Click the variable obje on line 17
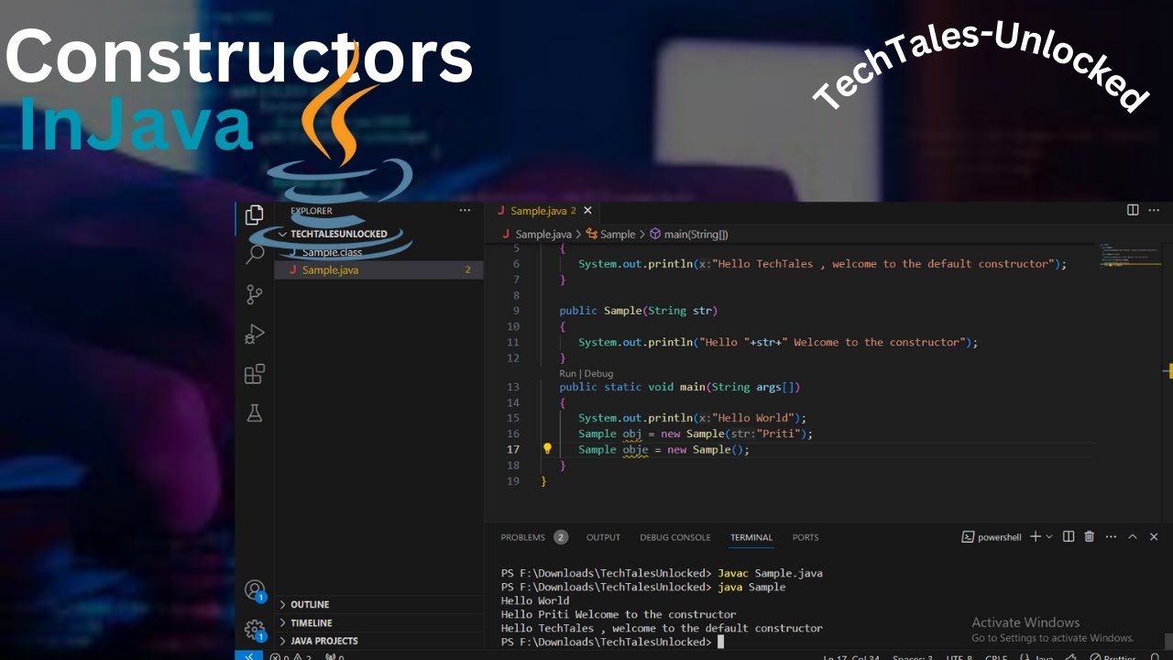This screenshot has width=1173, height=660. [x=635, y=449]
